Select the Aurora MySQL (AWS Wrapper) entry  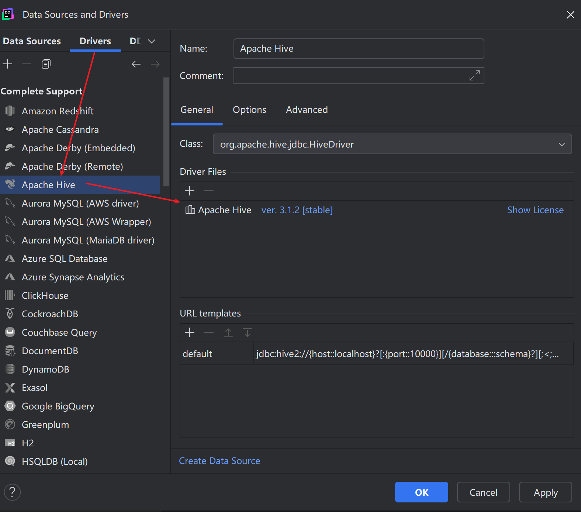pos(80,222)
